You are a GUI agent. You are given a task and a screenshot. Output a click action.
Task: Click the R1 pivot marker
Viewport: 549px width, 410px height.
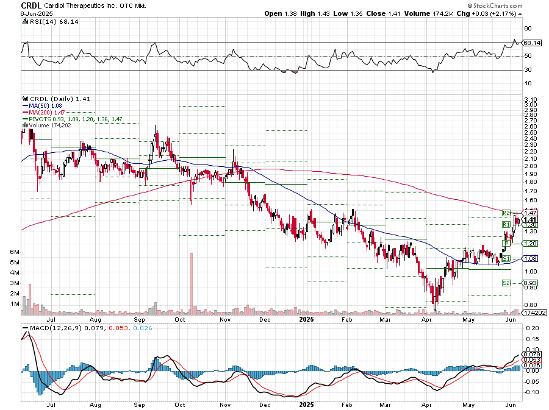(506, 224)
